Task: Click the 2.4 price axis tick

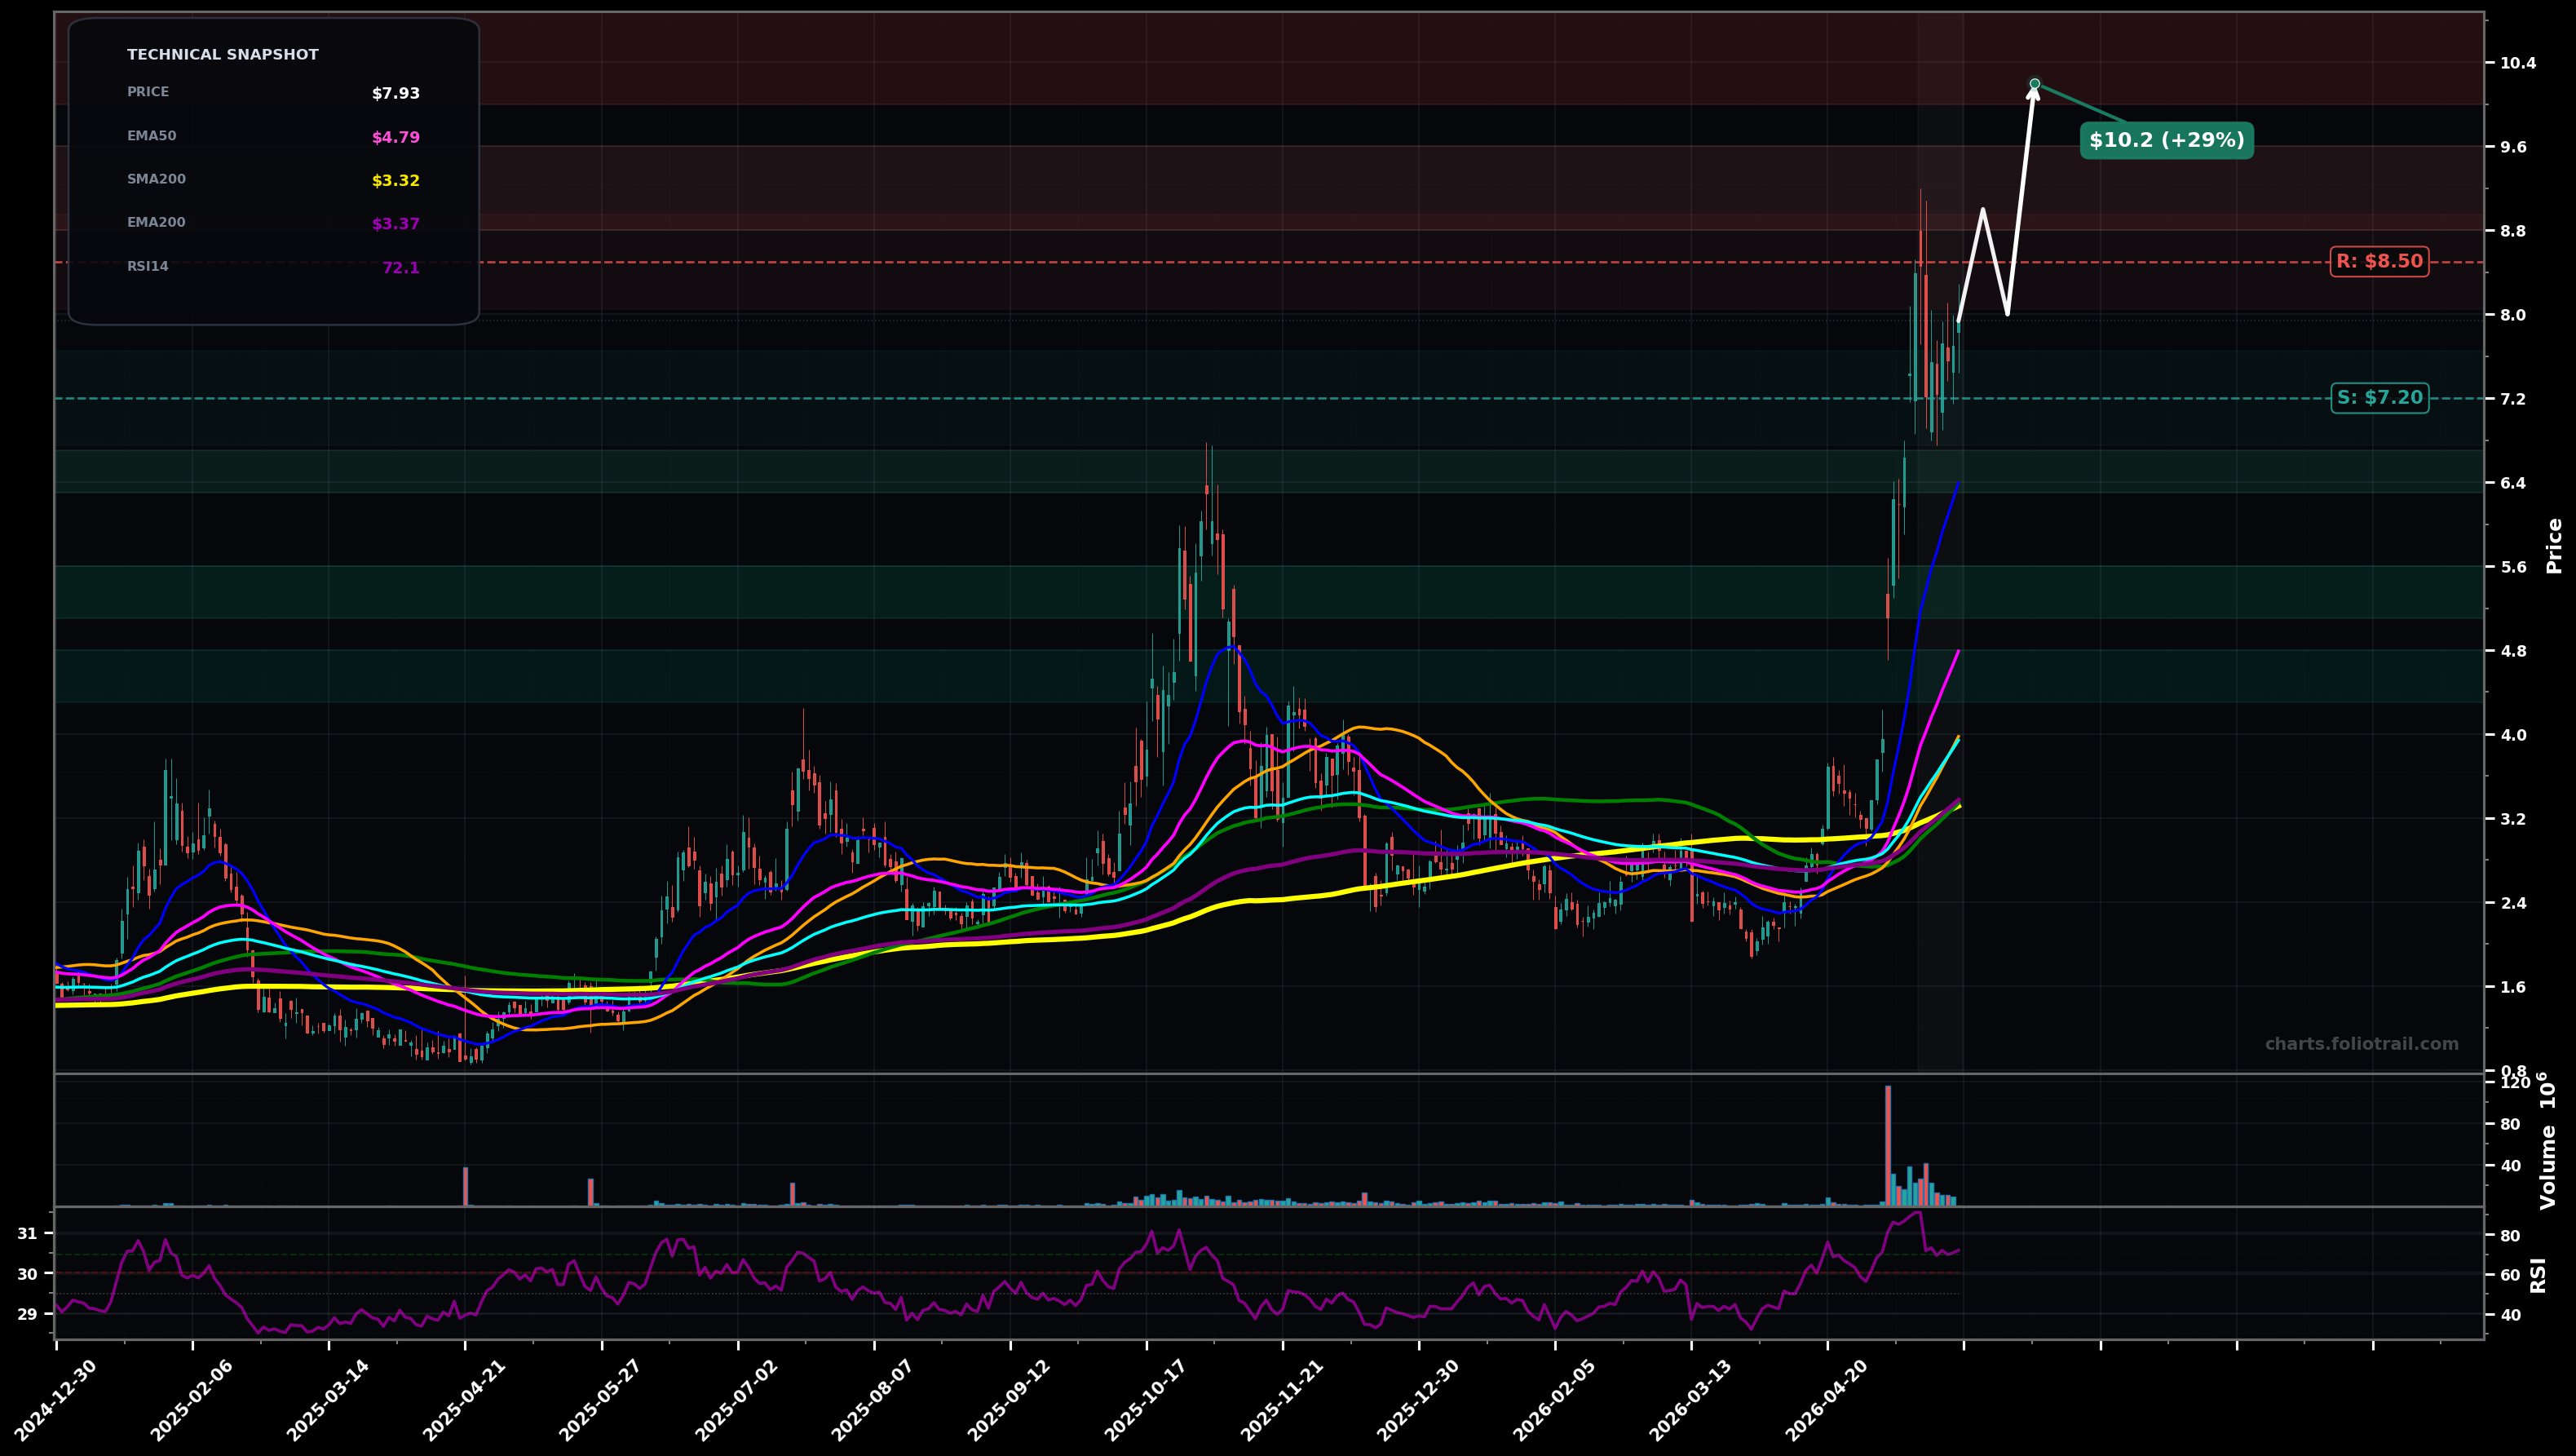Action: click(2513, 903)
